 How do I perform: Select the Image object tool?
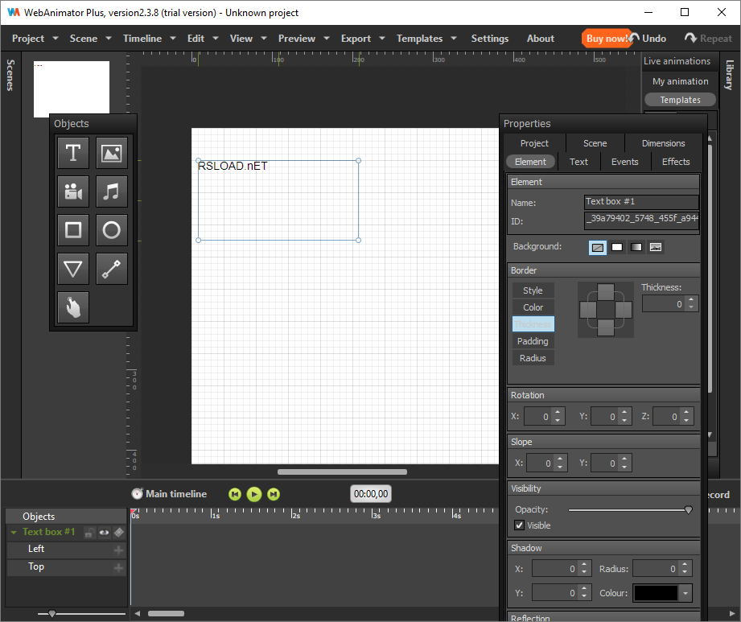(x=112, y=153)
